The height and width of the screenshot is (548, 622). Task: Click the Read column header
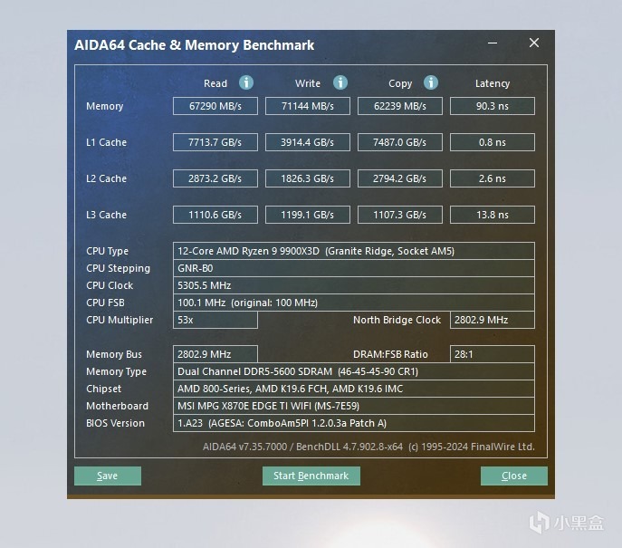(215, 83)
